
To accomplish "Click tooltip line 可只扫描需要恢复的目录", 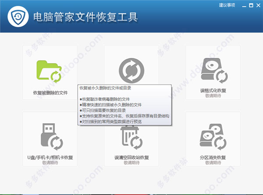I will pyautogui.click(x=103, y=110).
